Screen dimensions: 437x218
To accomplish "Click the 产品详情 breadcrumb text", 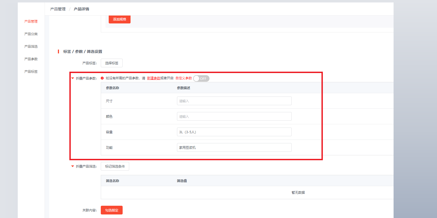I will [x=81, y=9].
